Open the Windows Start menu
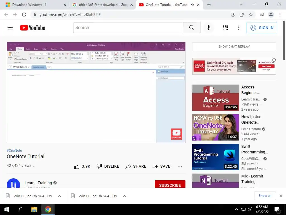The height and width of the screenshot is (215, 286). [x=7, y=209]
